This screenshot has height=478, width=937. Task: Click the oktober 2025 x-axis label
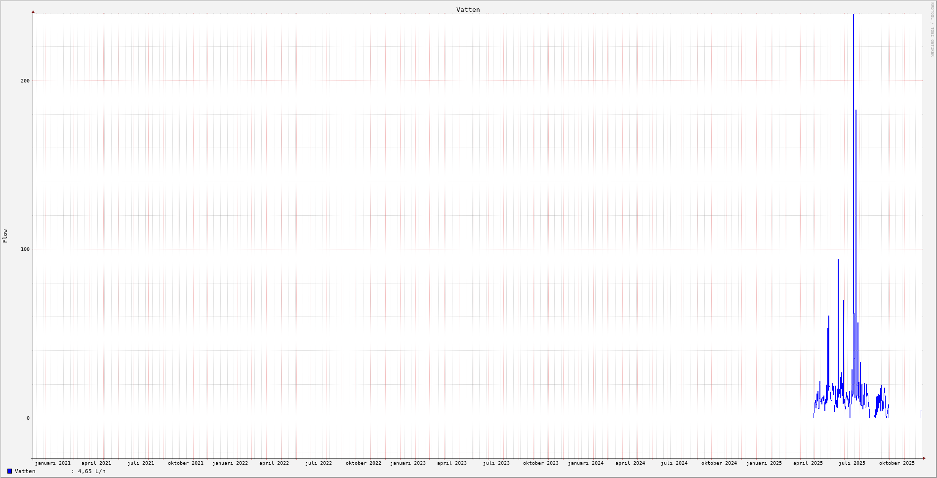coord(897,463)
